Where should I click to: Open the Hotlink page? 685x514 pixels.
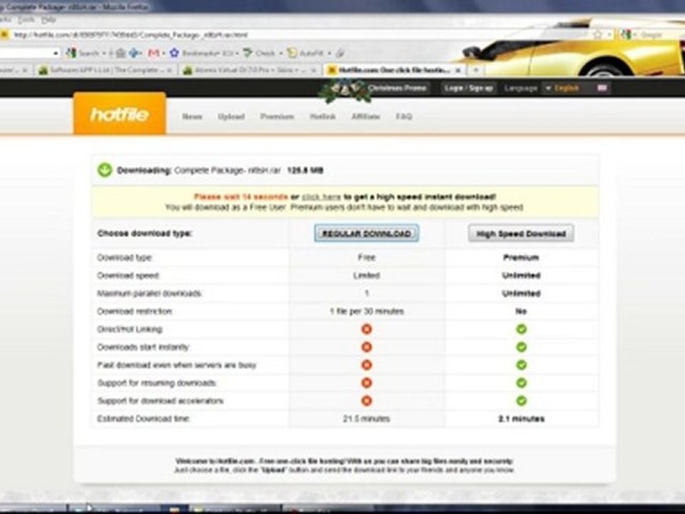click(x=323, y=116)
